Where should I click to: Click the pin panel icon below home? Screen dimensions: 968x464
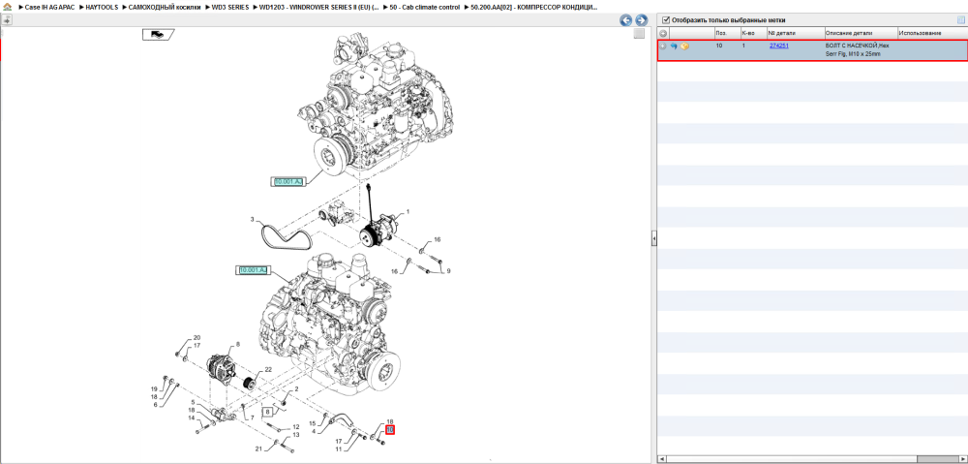pyautogui.click(x=7, y=19)
